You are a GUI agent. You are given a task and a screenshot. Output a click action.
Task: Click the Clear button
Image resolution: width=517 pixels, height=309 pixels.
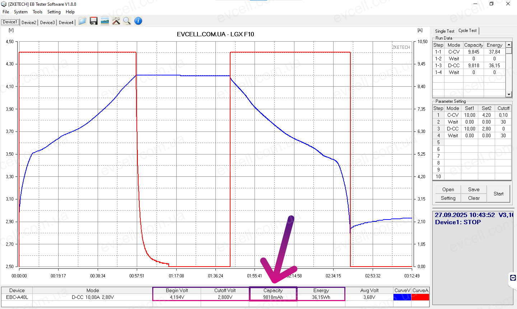[474, 198]
